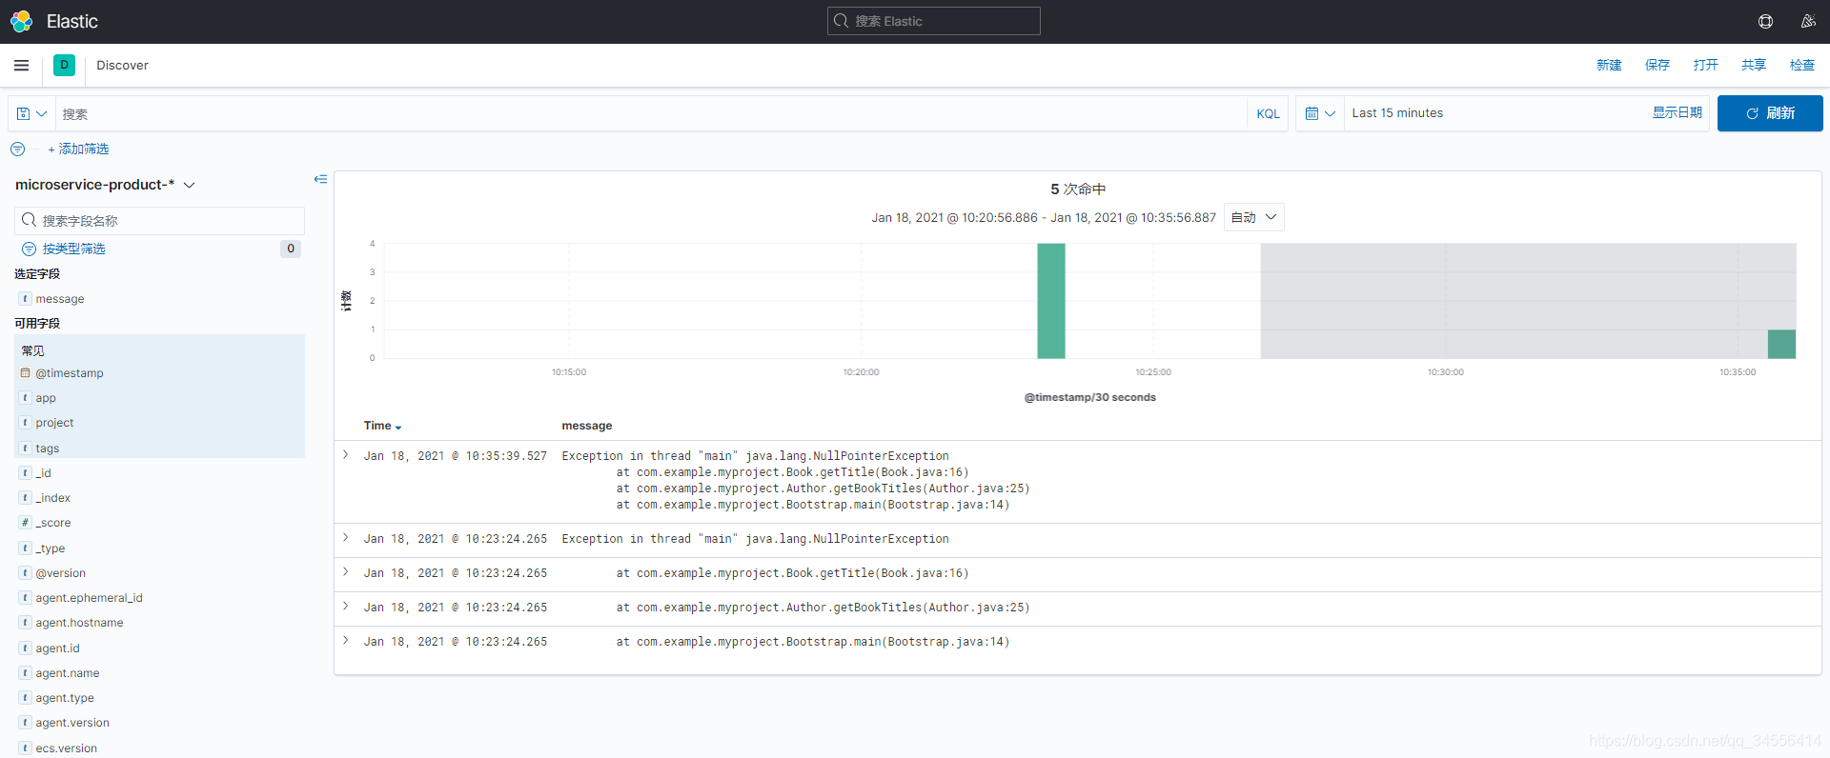Click the 搜索 Elastic global search box

(934, 21)
